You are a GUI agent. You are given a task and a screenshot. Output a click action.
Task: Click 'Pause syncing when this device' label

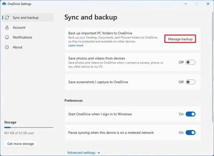pyautogui.click(x=111, y=133)
